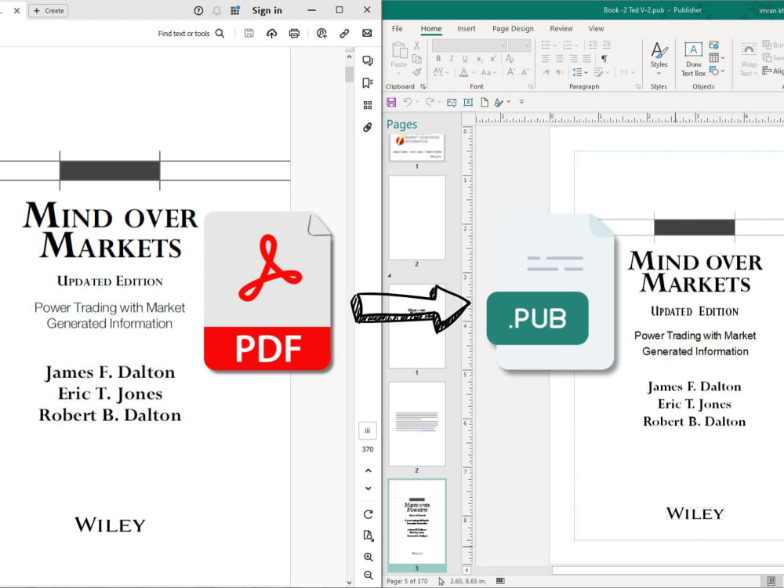Redo action in Publisher quick access
This screenshot has width=784, height=588.
point(430,102)
